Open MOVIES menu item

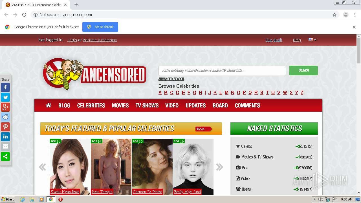(120, 105)
